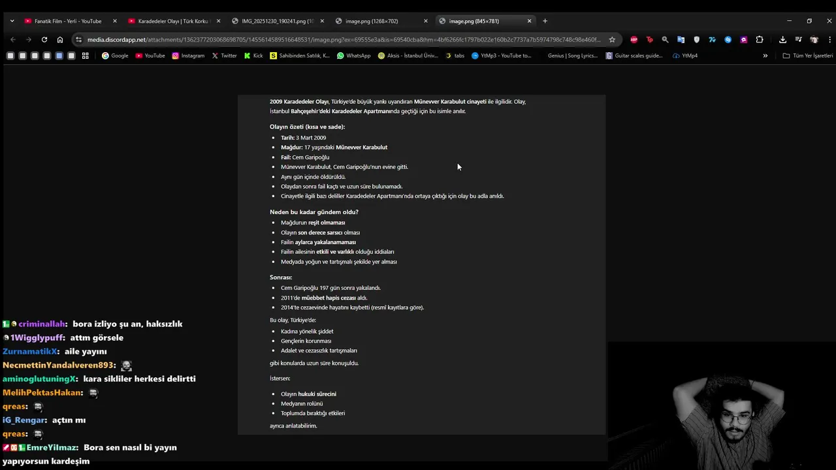Open the media controls icon in toolbar
The image size is (836, 470).
tap(798, 40)
